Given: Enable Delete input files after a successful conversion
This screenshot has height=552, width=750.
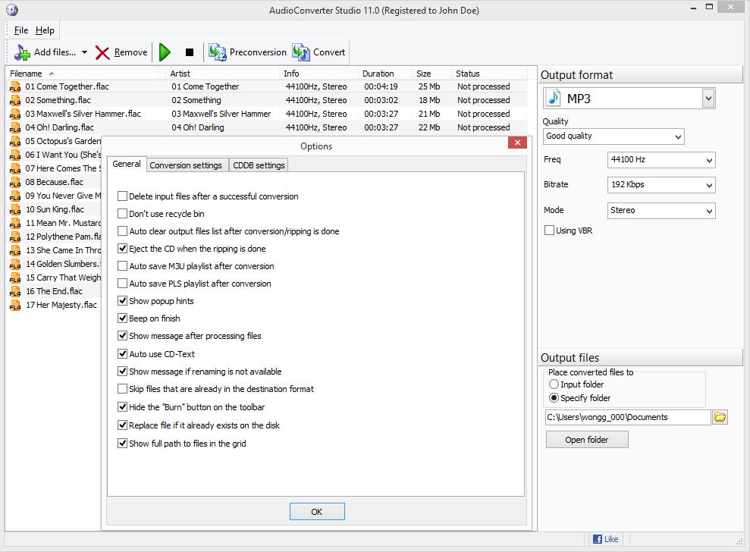Looking at the screenshot, I should (122, 196).
